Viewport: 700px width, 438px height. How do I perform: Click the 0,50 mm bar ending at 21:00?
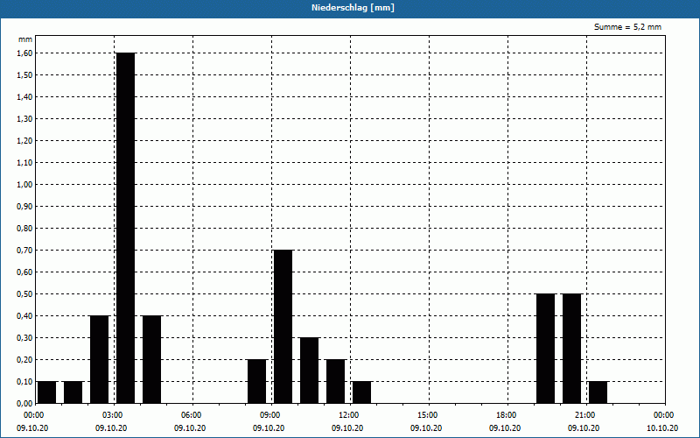tap(572, 349)
